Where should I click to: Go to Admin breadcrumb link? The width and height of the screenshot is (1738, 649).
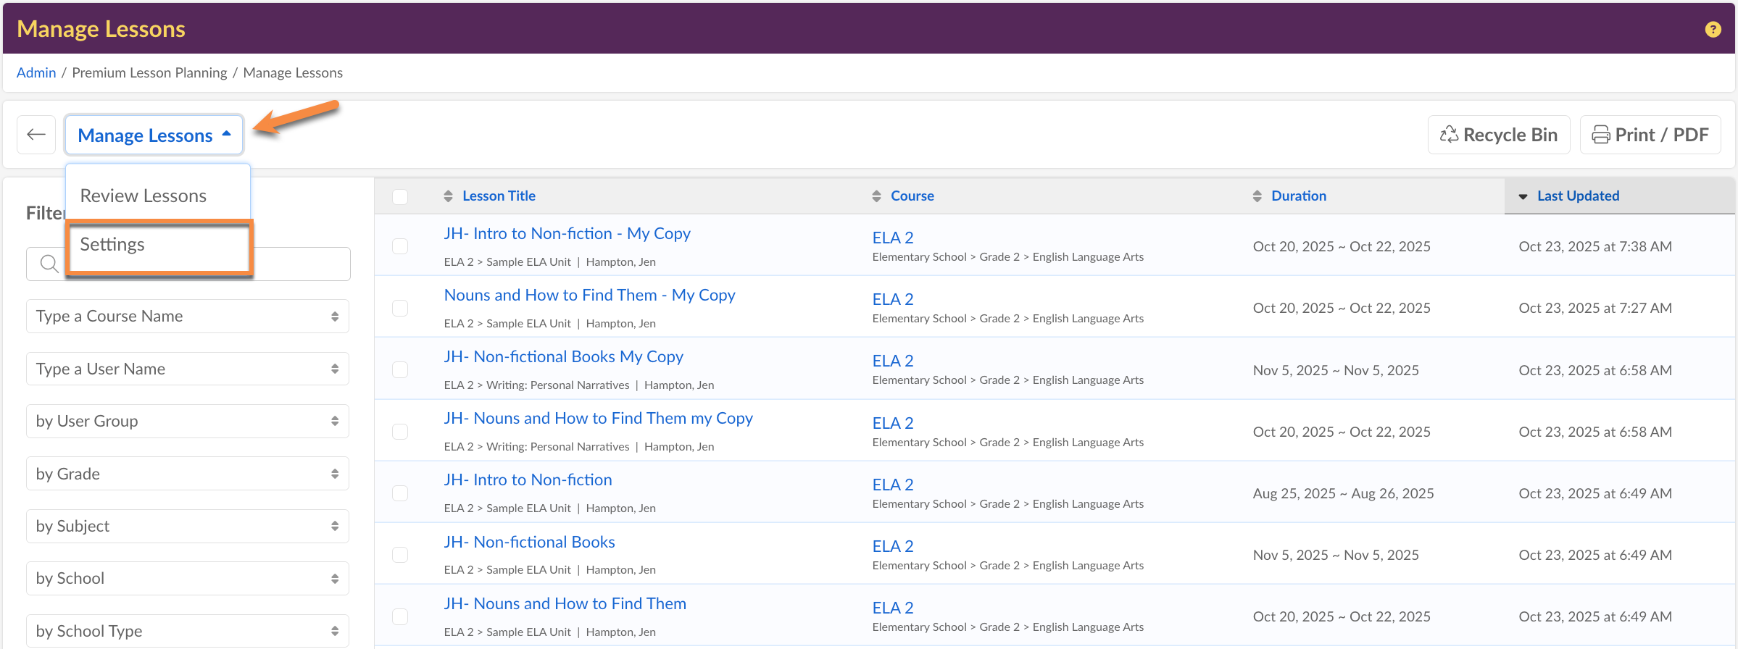click(36, 72)
